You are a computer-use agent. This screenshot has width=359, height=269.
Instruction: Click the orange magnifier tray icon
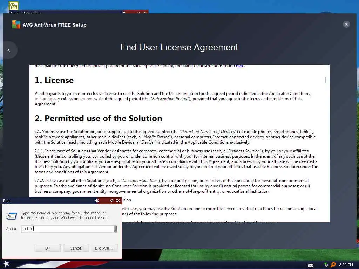point(333,265)
